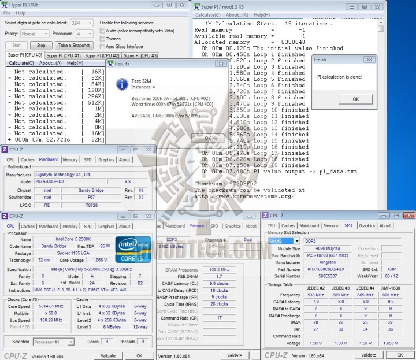Click the 32M result line 07m 52.721s

click(56, 140)
